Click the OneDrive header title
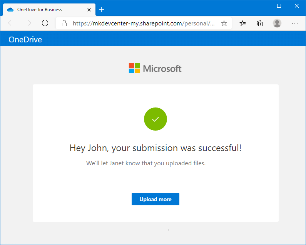 coord(25,39)
